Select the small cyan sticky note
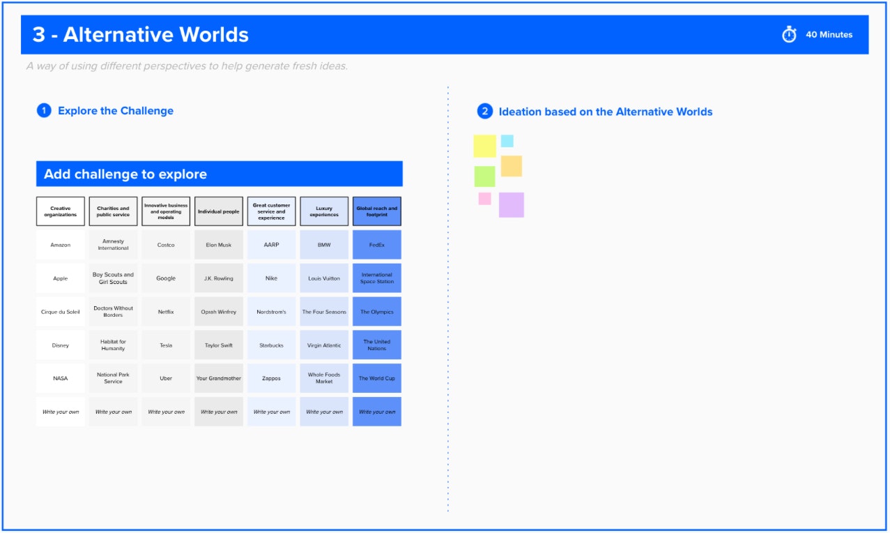This screenshot has height=533, width=890. pos(507,141)
